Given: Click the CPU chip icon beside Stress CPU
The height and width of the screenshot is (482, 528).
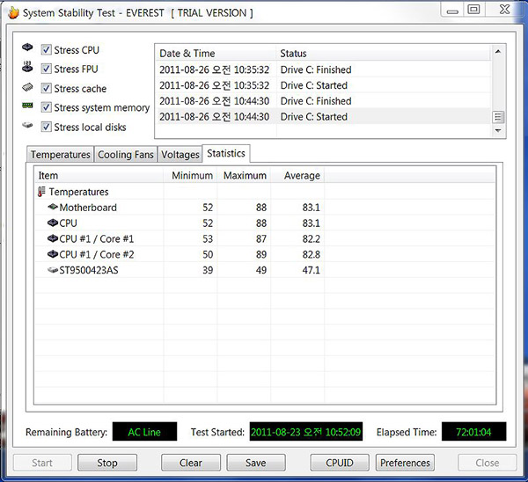Looking at the screenshot, I should tap(27, 47).
